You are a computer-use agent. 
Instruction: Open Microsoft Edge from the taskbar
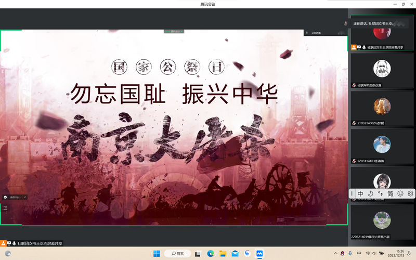211,253
